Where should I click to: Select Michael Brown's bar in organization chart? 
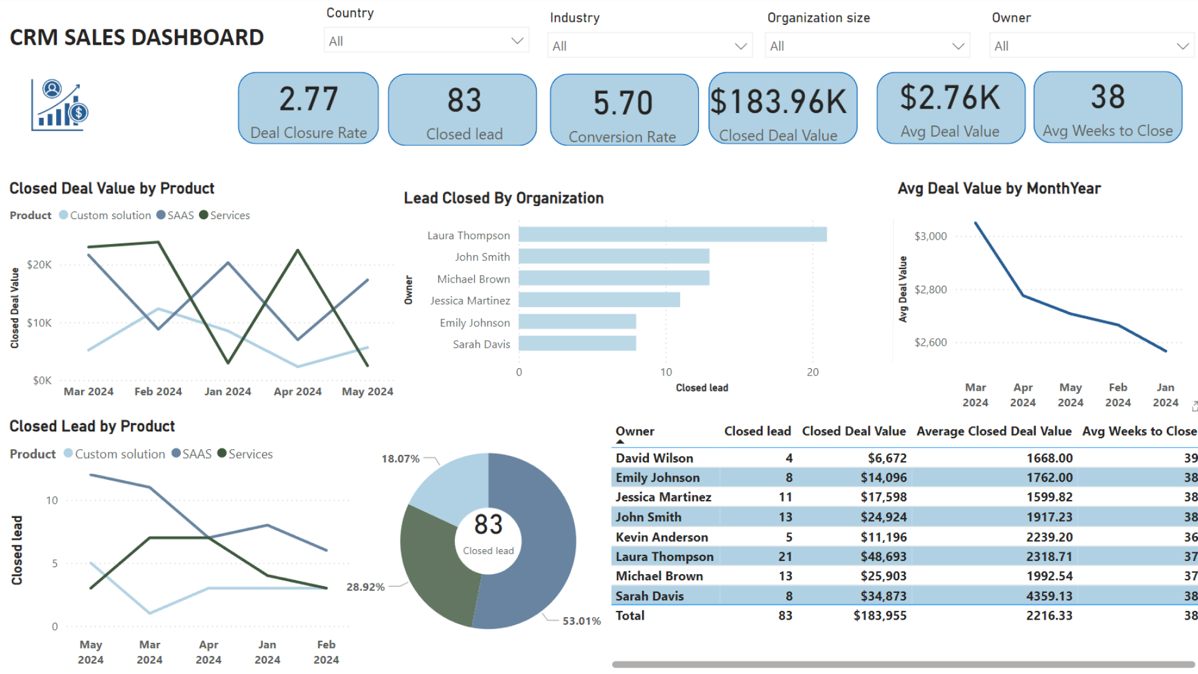tap(614, 278)
